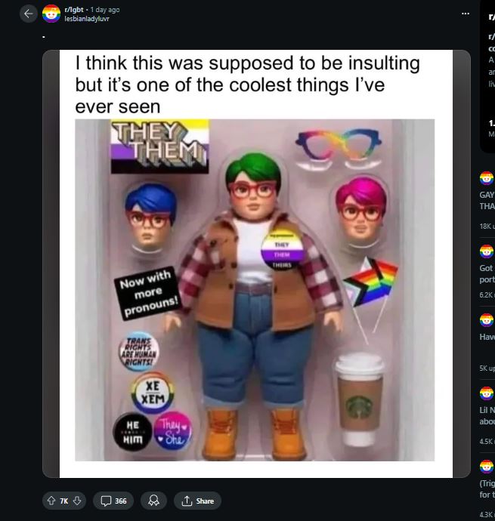Click the 7K vote count
This screenshot has height=521, width=495.
(x=64, y=501)
